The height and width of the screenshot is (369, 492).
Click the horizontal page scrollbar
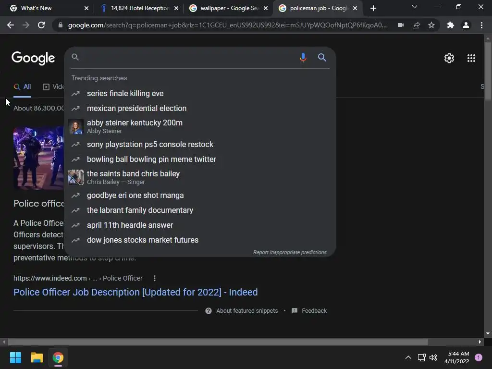[218, 342]
